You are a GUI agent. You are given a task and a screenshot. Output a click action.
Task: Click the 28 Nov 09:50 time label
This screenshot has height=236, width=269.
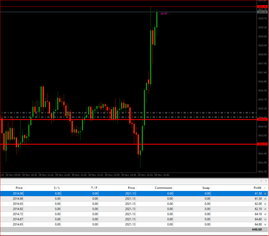[13, 175]
